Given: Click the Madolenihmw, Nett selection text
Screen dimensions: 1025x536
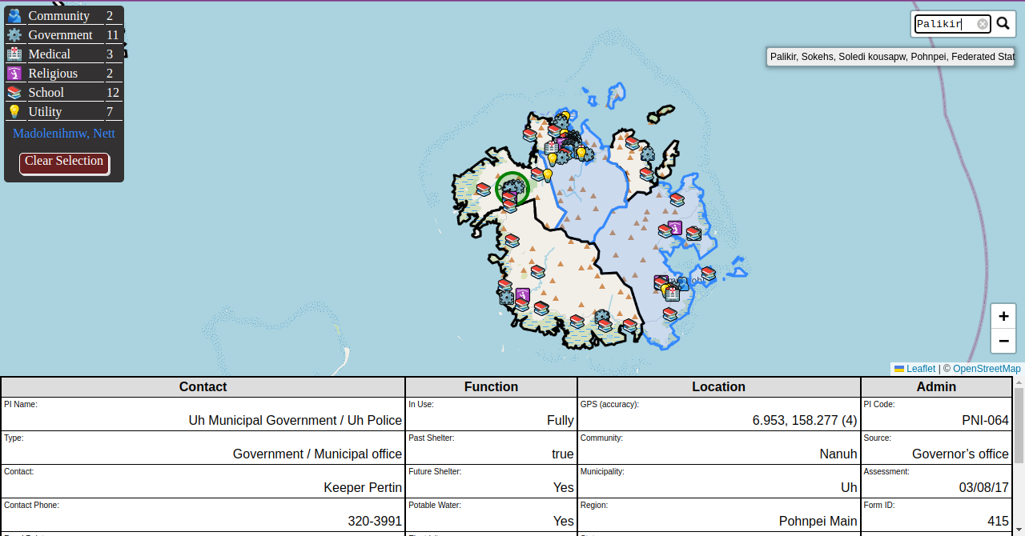Looking at the screenshot, I should click(64, 134).
